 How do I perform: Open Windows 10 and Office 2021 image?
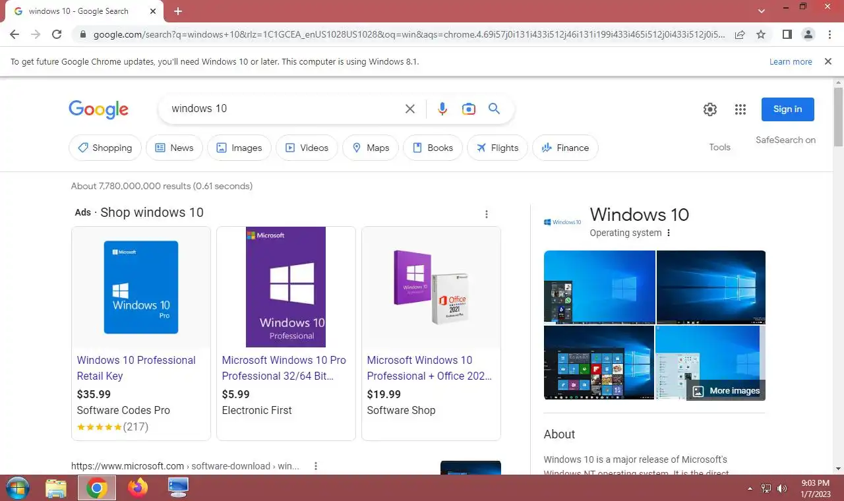[x=431, y=287]
